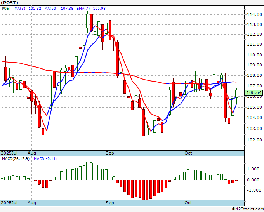Click the EMA(7) legend label
264x212 pixels.
[x=83, y=9]
